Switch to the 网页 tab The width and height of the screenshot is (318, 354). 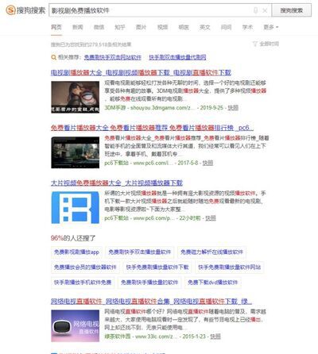56,27
